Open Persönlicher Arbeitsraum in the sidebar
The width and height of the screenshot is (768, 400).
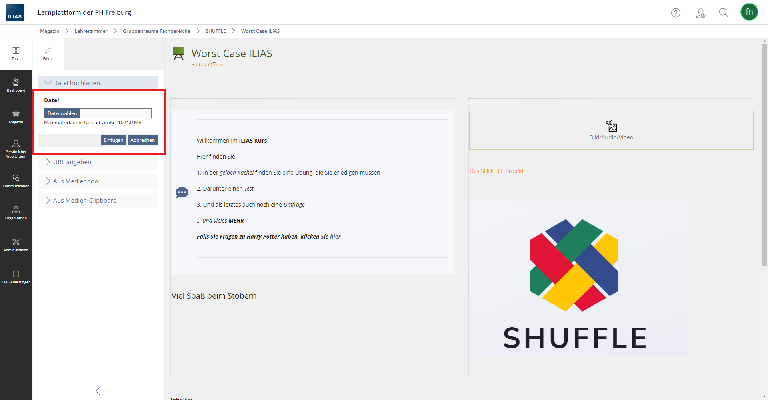point(16,149)
